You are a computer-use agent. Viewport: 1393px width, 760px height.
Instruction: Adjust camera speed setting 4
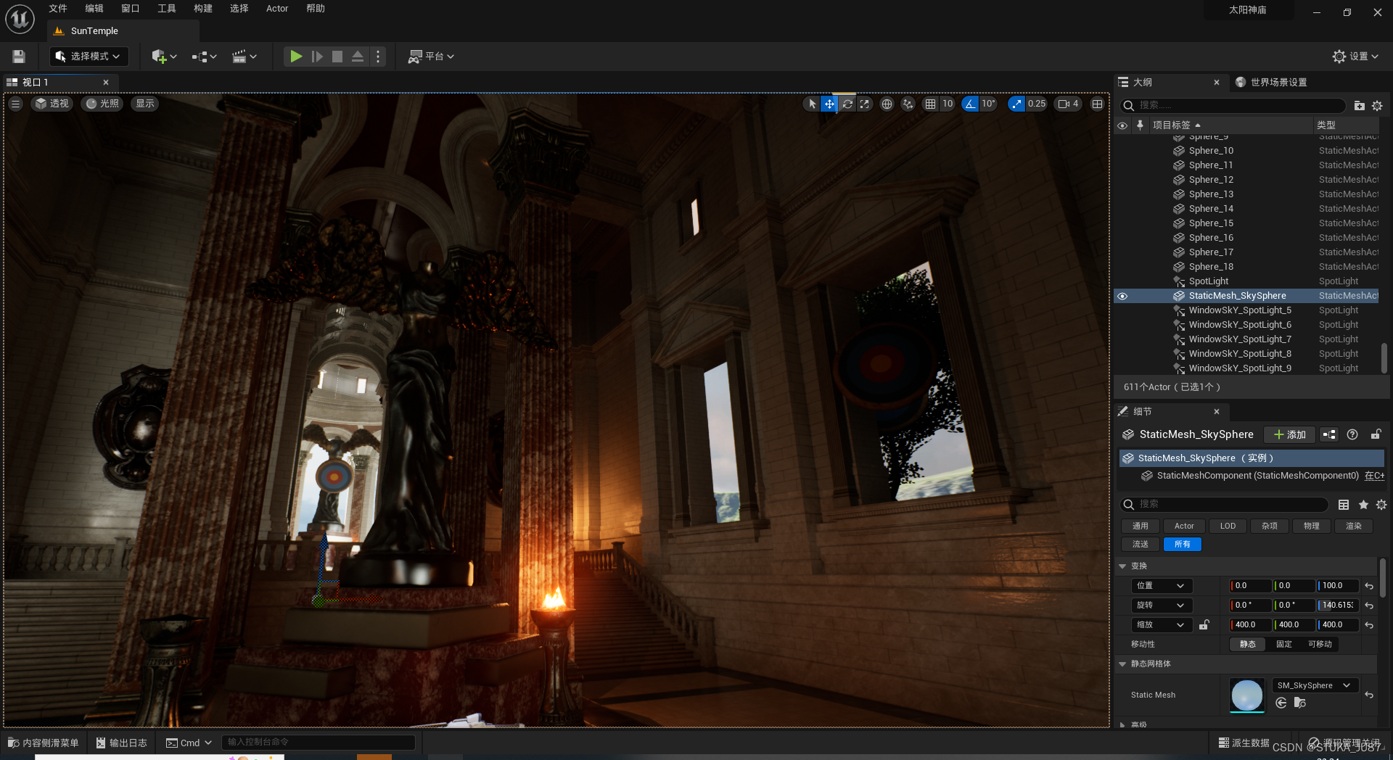point(1069,104)
